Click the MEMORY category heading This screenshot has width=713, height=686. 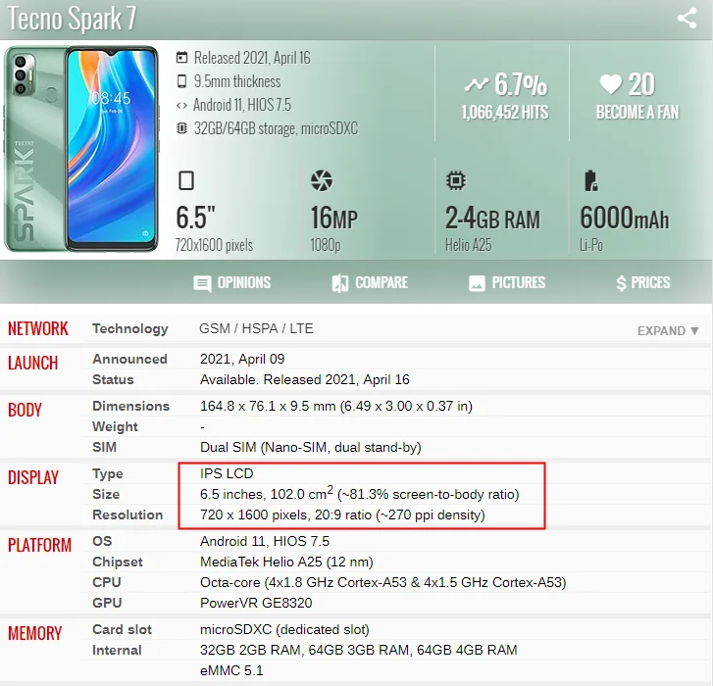point(35,633)
